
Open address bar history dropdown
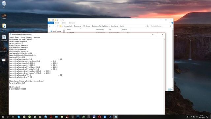pyautogui.click(x=146, y=26)
